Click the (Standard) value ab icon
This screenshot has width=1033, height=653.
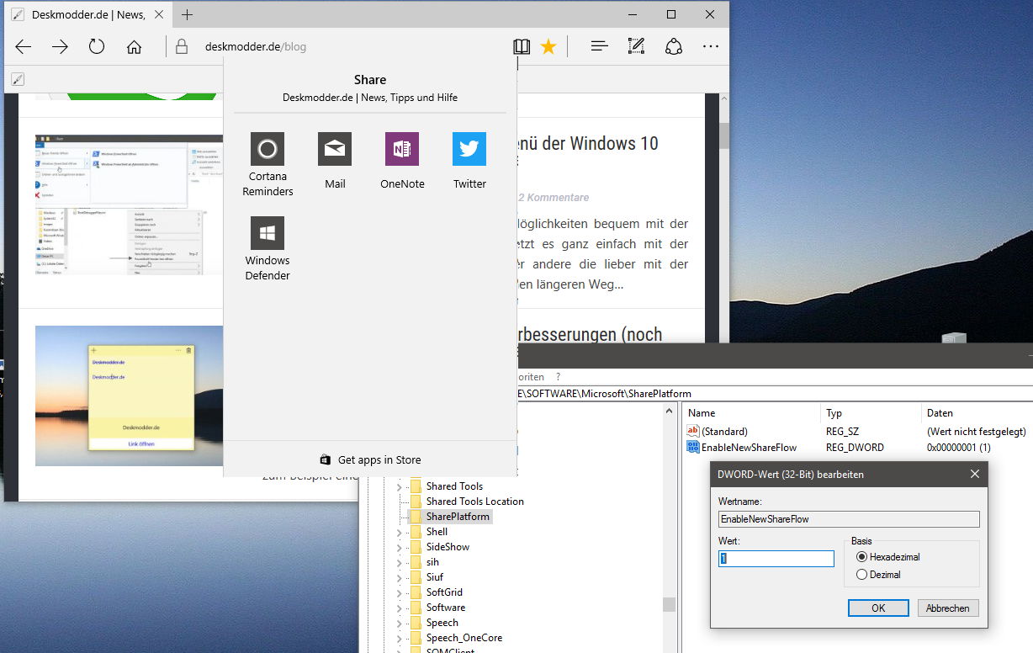[x=693, y=432]
